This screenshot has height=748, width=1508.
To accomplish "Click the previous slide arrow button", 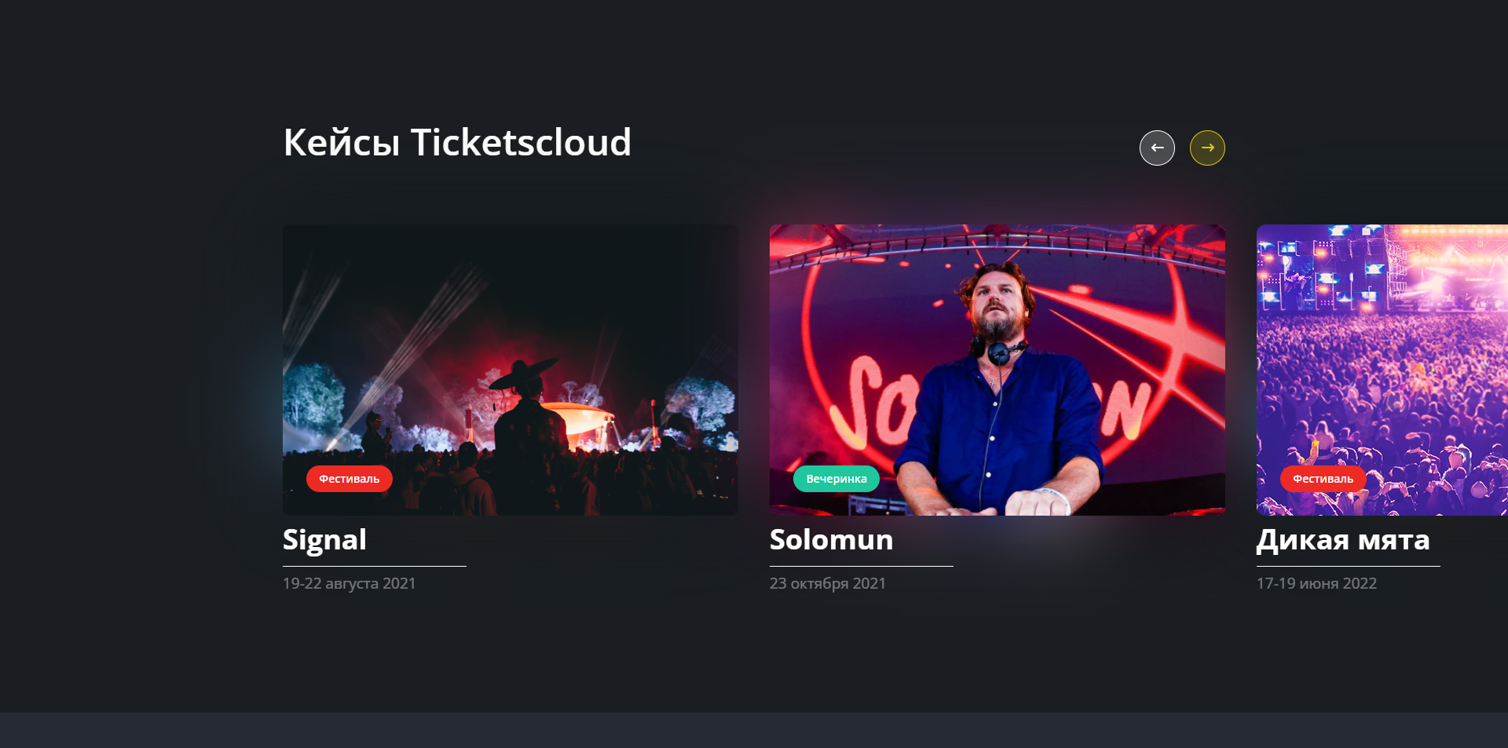I will click(1157, 148).
